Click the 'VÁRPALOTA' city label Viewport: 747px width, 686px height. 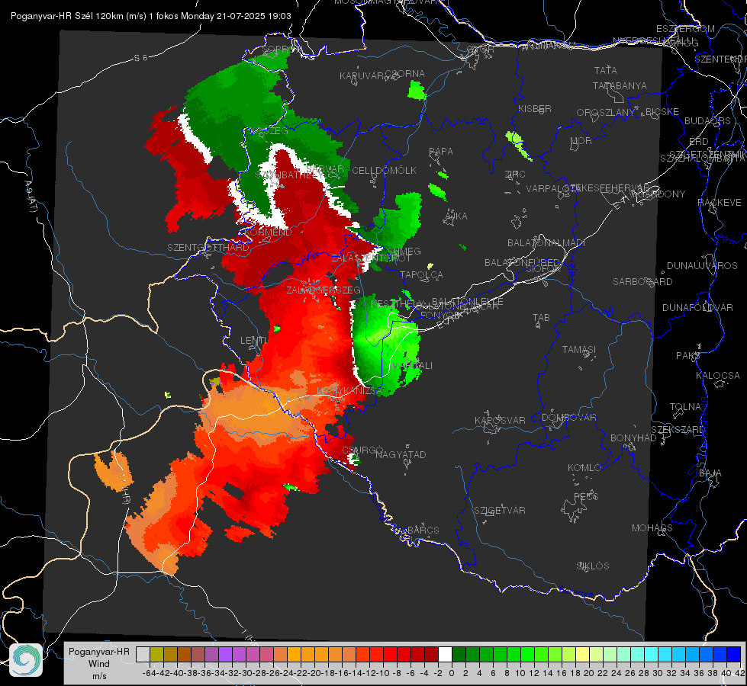click(553, 188)
